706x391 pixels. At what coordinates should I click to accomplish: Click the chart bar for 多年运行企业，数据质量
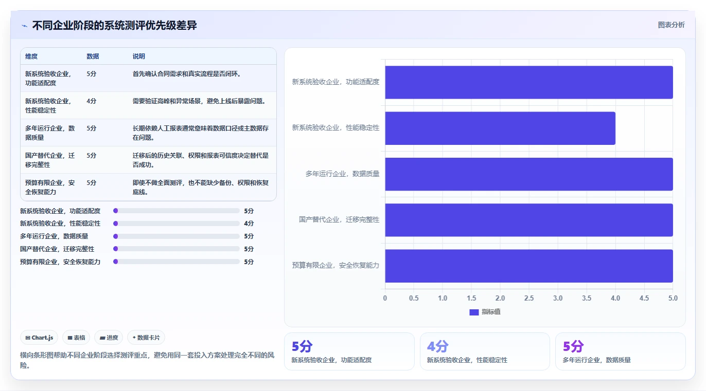tap(529, 174)
